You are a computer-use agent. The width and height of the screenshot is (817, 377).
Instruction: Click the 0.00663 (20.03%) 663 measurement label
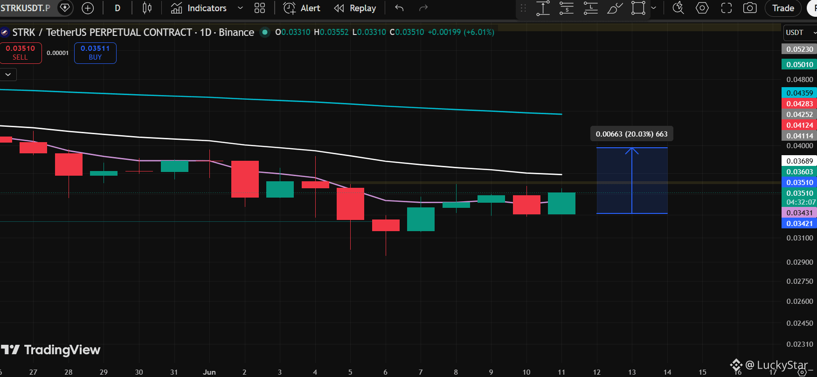click(631, 134)
